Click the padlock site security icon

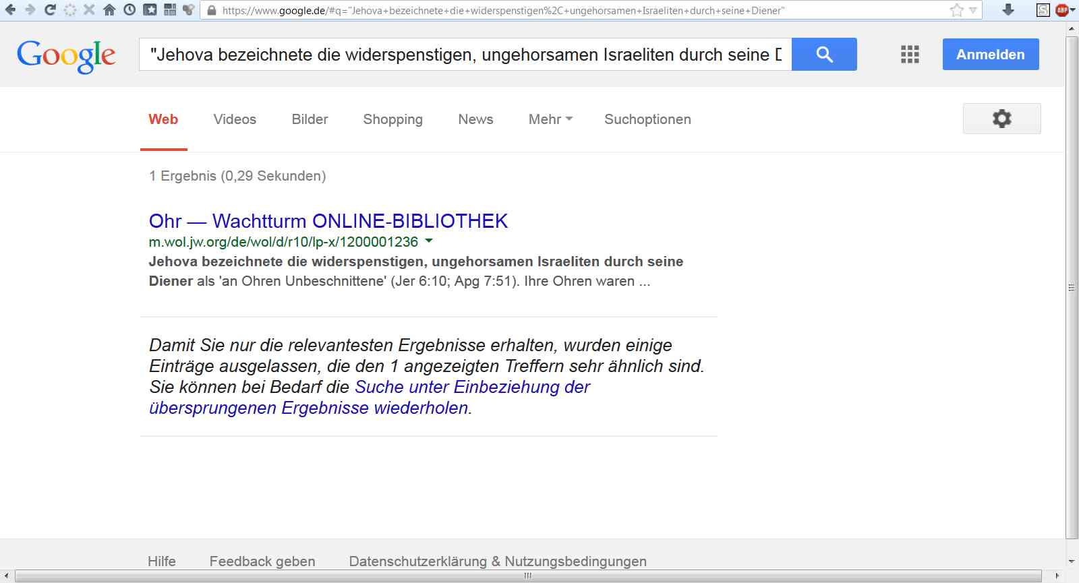click(x=212, y=10)
